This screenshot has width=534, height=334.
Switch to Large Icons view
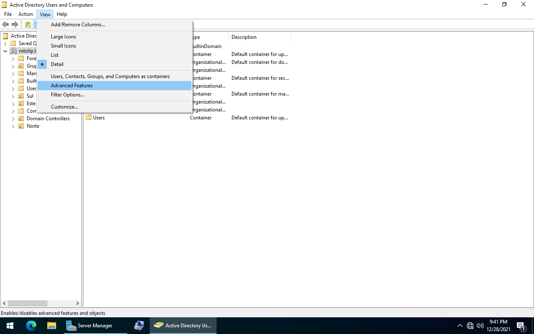[63, 37]
